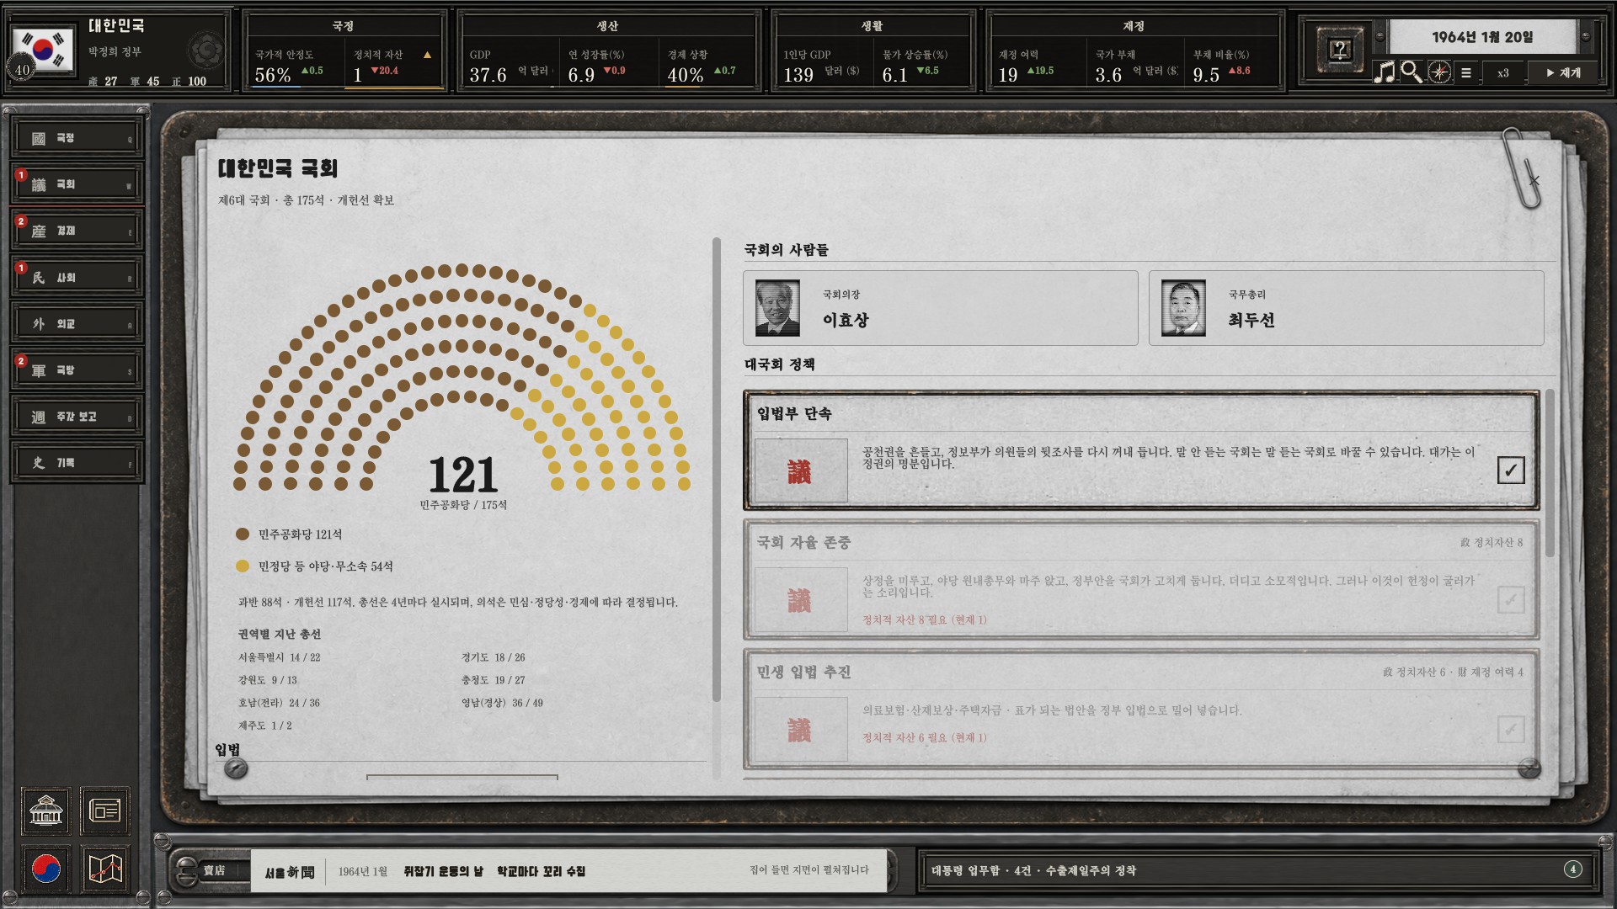Viewport: 1617px width, 909px height.
Task: Open the 국정 sidebar menu
Action: (x=77, y=138)
